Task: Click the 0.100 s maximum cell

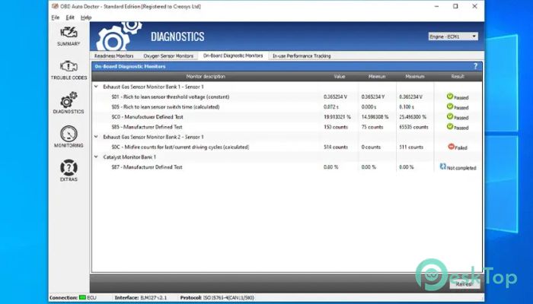Action: (x=407, y=107)
